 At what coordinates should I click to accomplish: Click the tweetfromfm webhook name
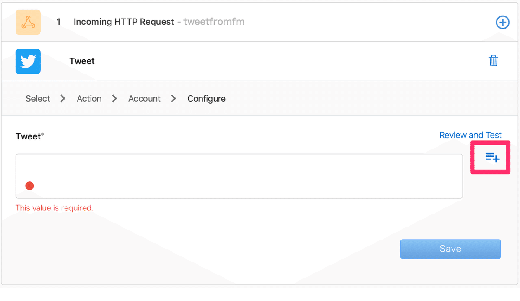(214, 22)
